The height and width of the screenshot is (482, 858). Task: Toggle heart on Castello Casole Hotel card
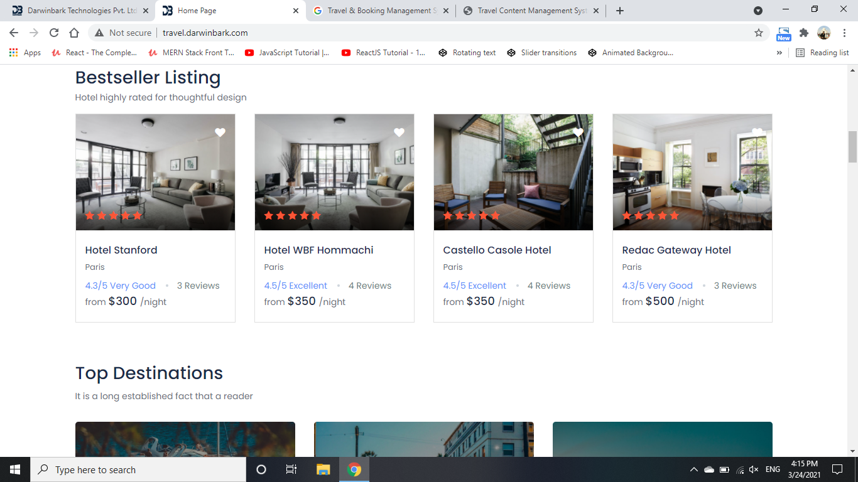click(578, 132)
